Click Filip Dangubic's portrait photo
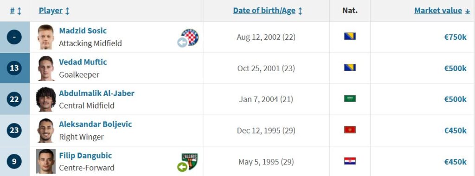475x176 pixels. 46,161
